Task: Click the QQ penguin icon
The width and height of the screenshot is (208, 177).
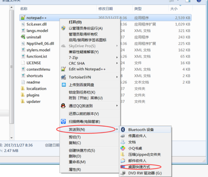Action: (x=63, y=106)
